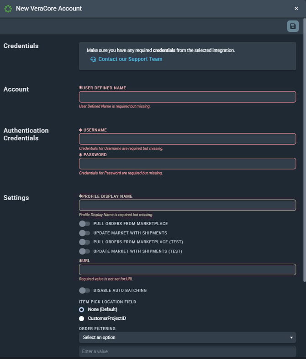Click the VeraCore logo icon in header

tap(8, 8)
